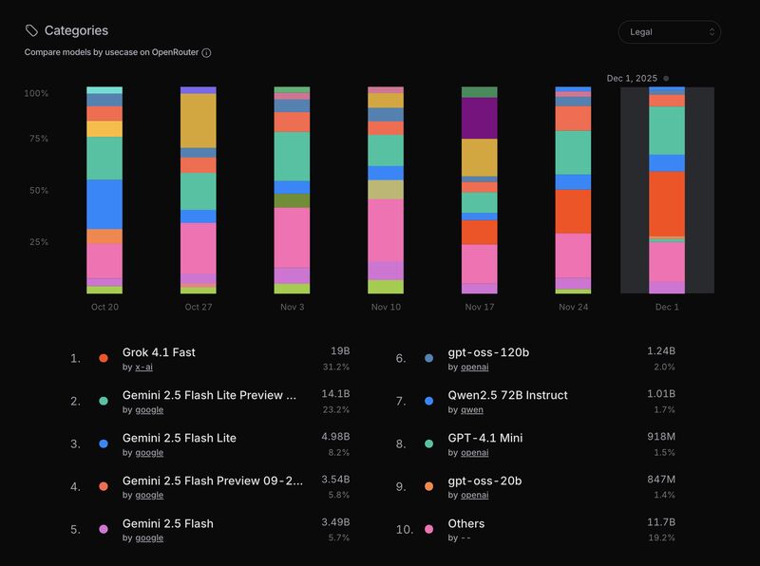The width and height of the screenshot is (760, 566).
Task: Click the Oct 27 stacked bar
Action: click(199, 190)
